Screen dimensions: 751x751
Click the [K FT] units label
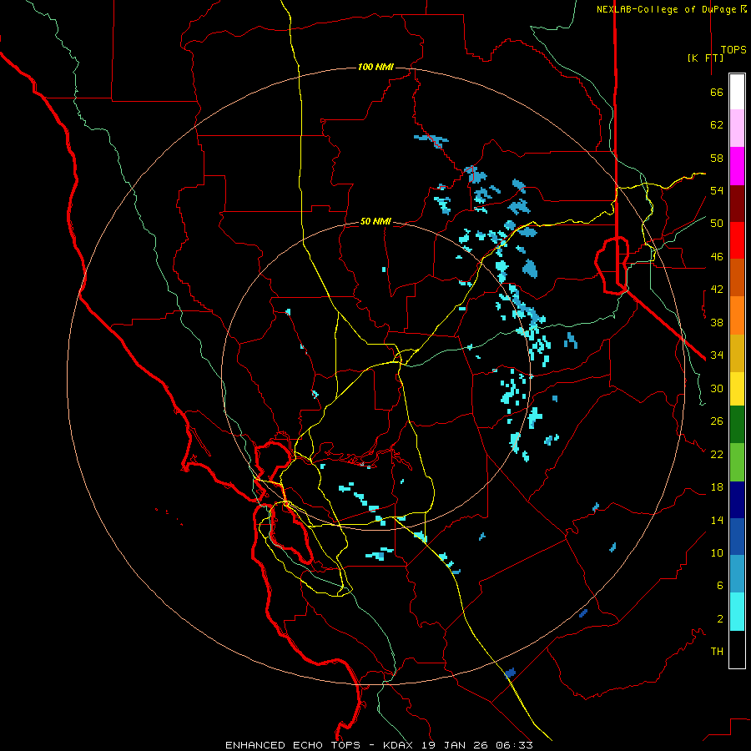point(705,58)
